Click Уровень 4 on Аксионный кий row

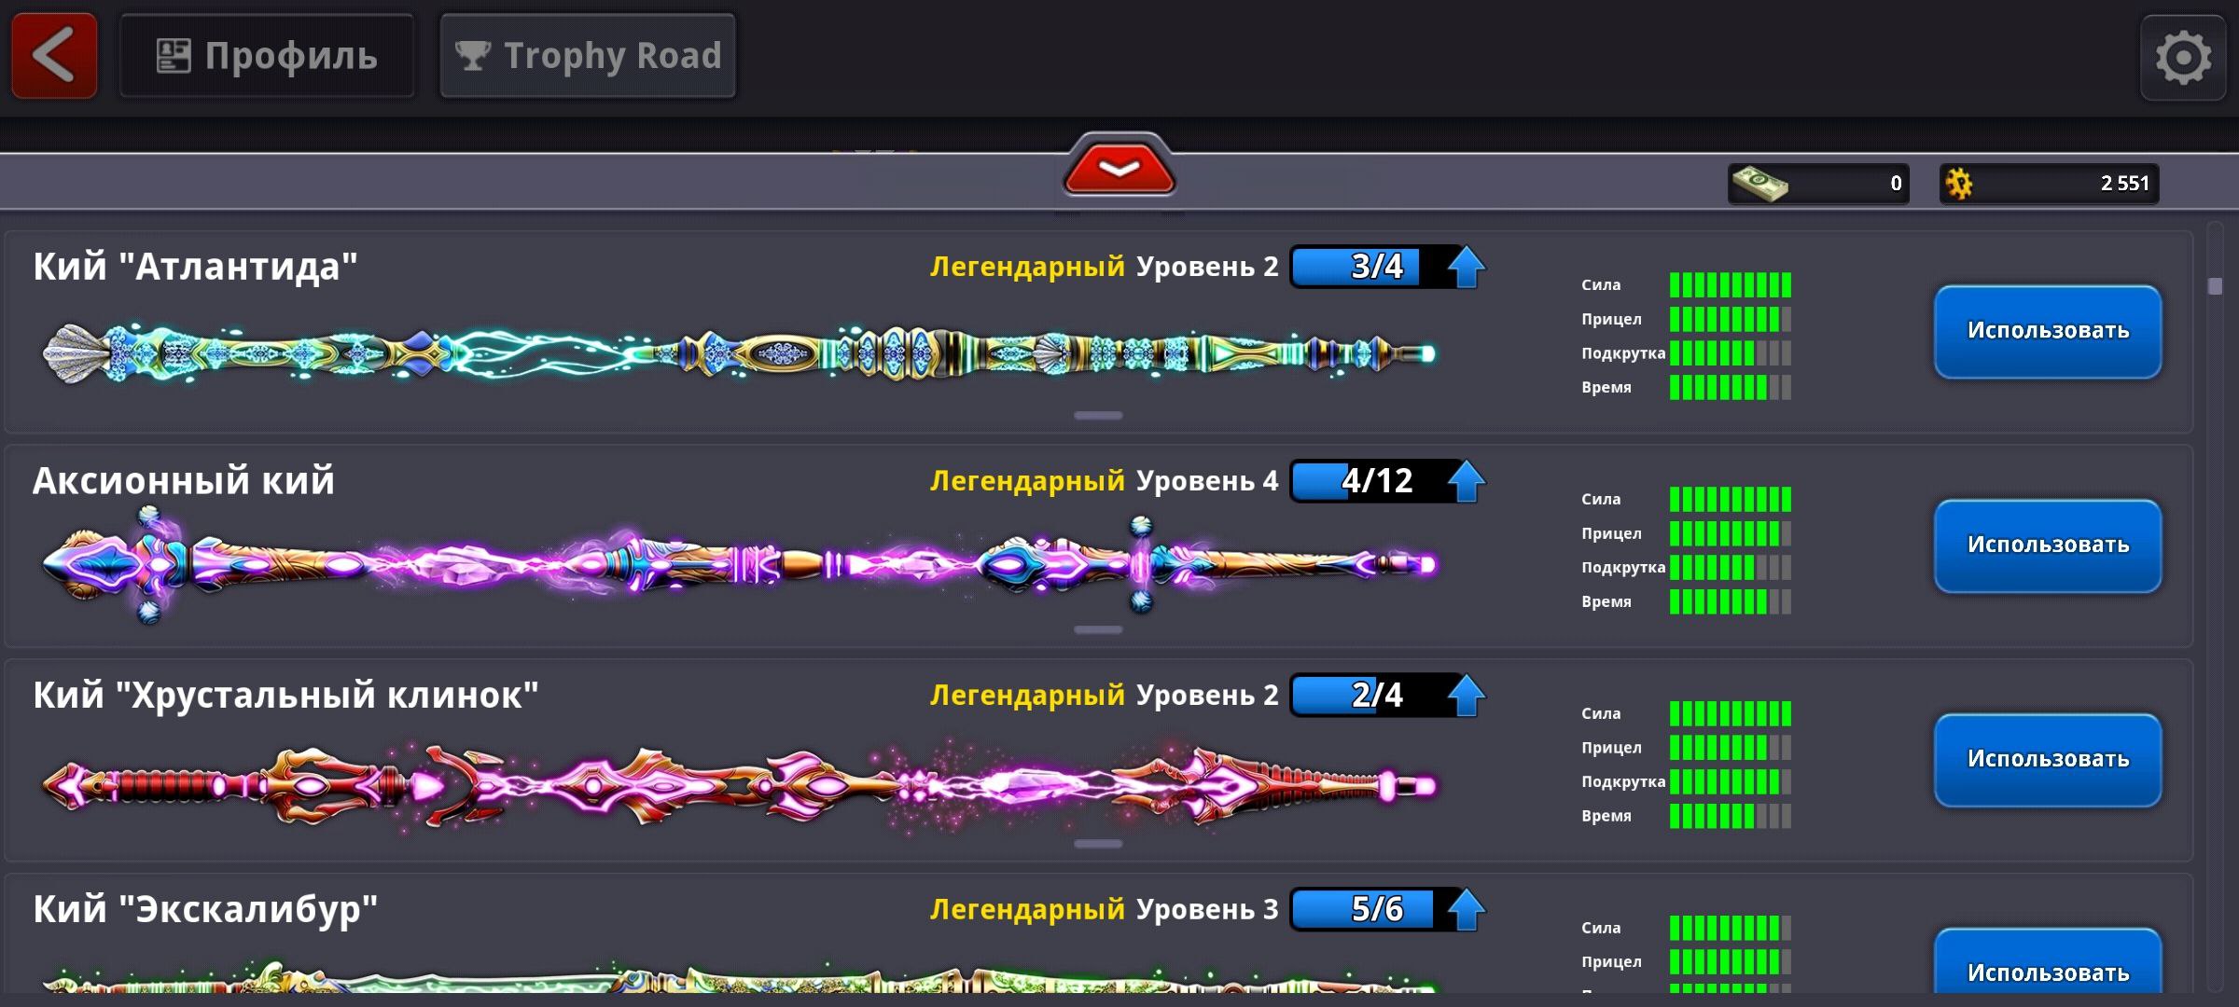pos(1207,481)
